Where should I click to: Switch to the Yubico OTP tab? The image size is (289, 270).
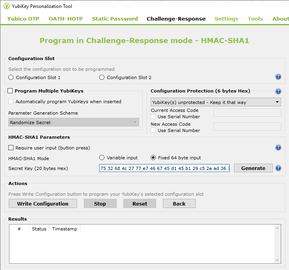[24, 19]
